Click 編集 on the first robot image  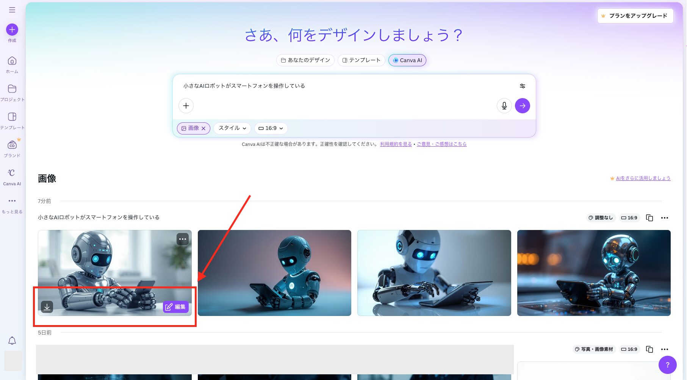click(176, 307)
